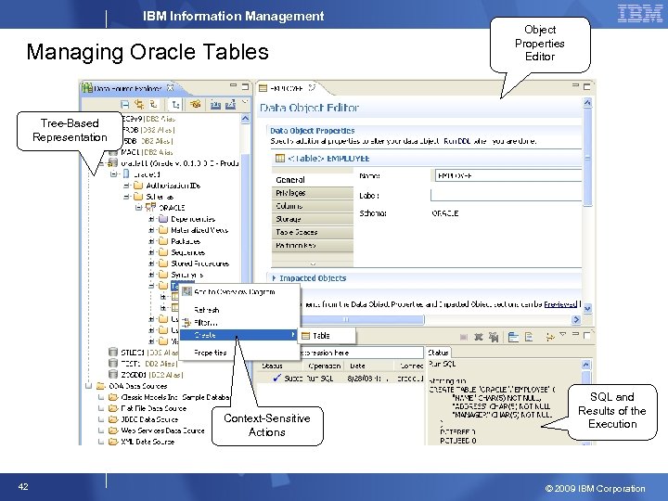Collapse the Authorization IDs folder toggle
This screenshot has width=668, height=501.
click(126, 186)
